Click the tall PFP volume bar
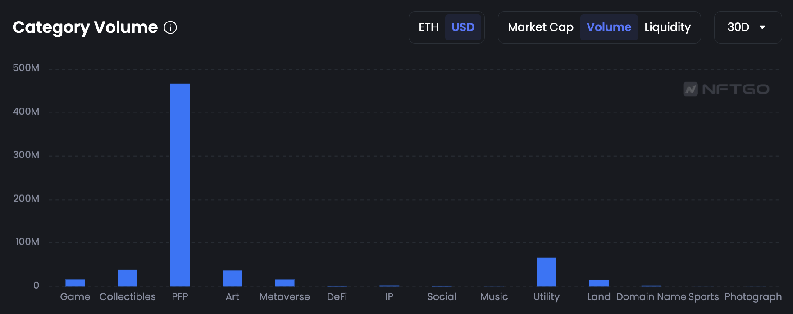The height and width of the screenshot is (314, 793). coord(180,184)
